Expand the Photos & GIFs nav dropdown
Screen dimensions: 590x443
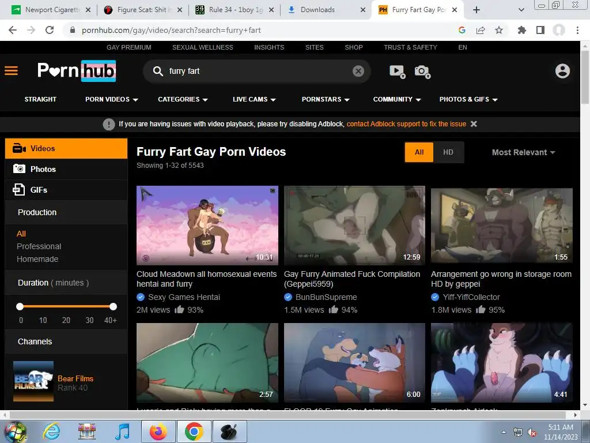coord(468,99)
